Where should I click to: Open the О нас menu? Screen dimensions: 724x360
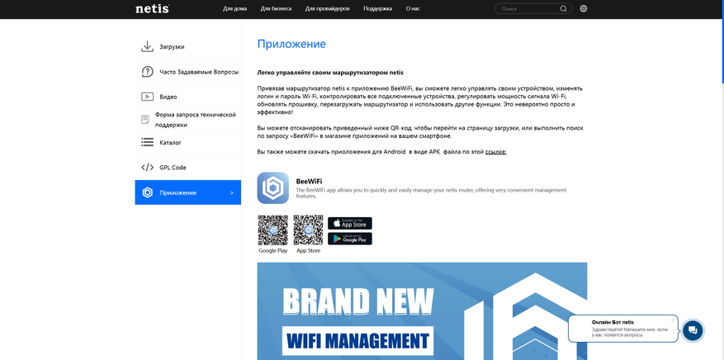coord(413,9)
